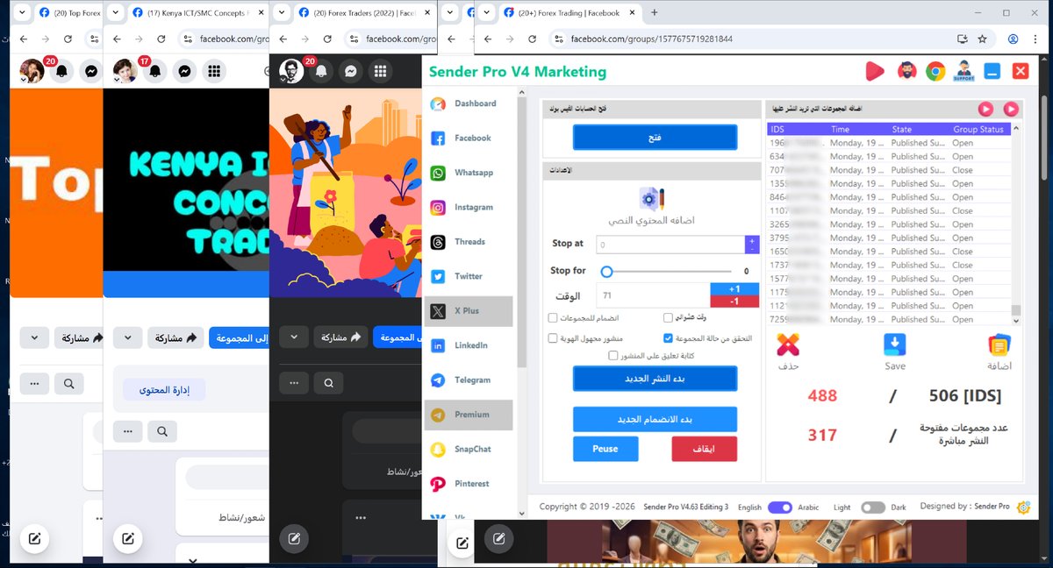Choose Twitter from the sidebar
Viewport: 1053px width, 568px height.
(469, 276)
